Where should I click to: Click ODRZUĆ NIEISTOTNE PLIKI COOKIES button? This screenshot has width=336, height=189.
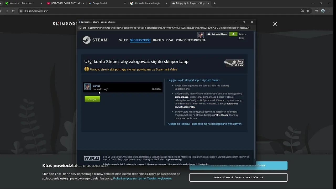click(238, 177)
